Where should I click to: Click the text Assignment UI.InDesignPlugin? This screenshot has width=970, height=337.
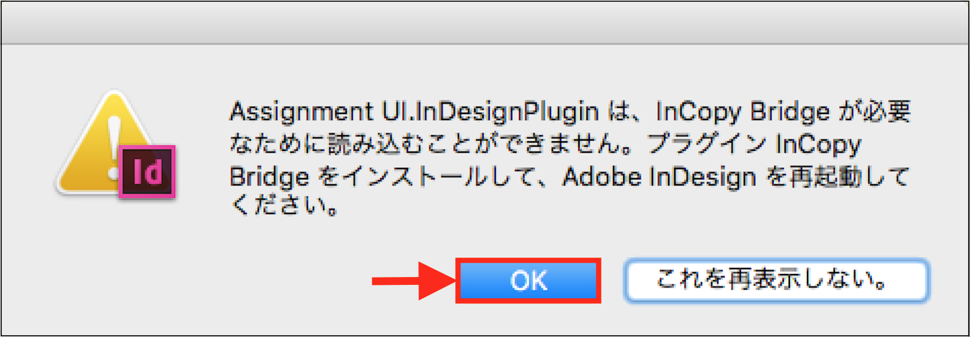click(413, 112)
